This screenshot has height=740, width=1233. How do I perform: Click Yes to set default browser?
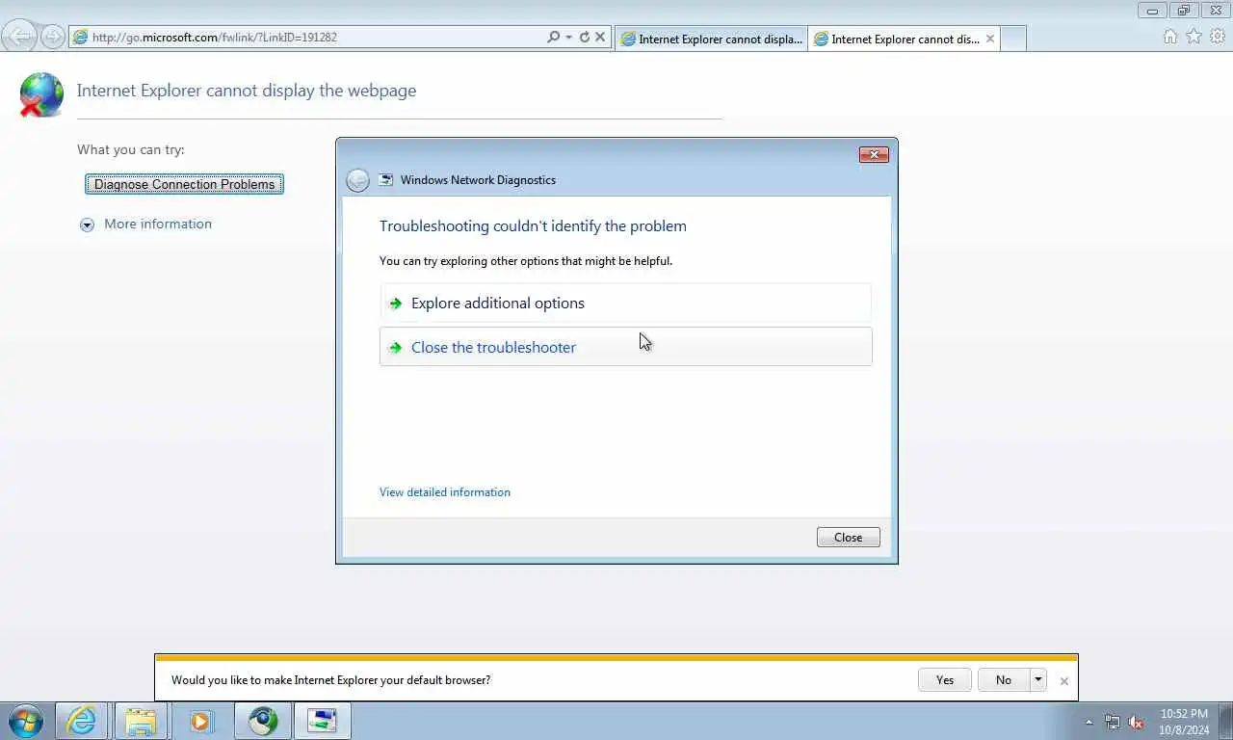(x=945, y=680)
